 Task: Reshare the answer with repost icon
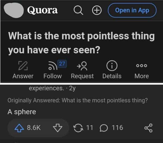(x=79, y=128)
